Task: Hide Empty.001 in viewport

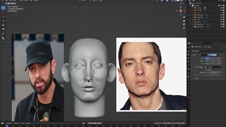Action: click(x=221, y=15)
